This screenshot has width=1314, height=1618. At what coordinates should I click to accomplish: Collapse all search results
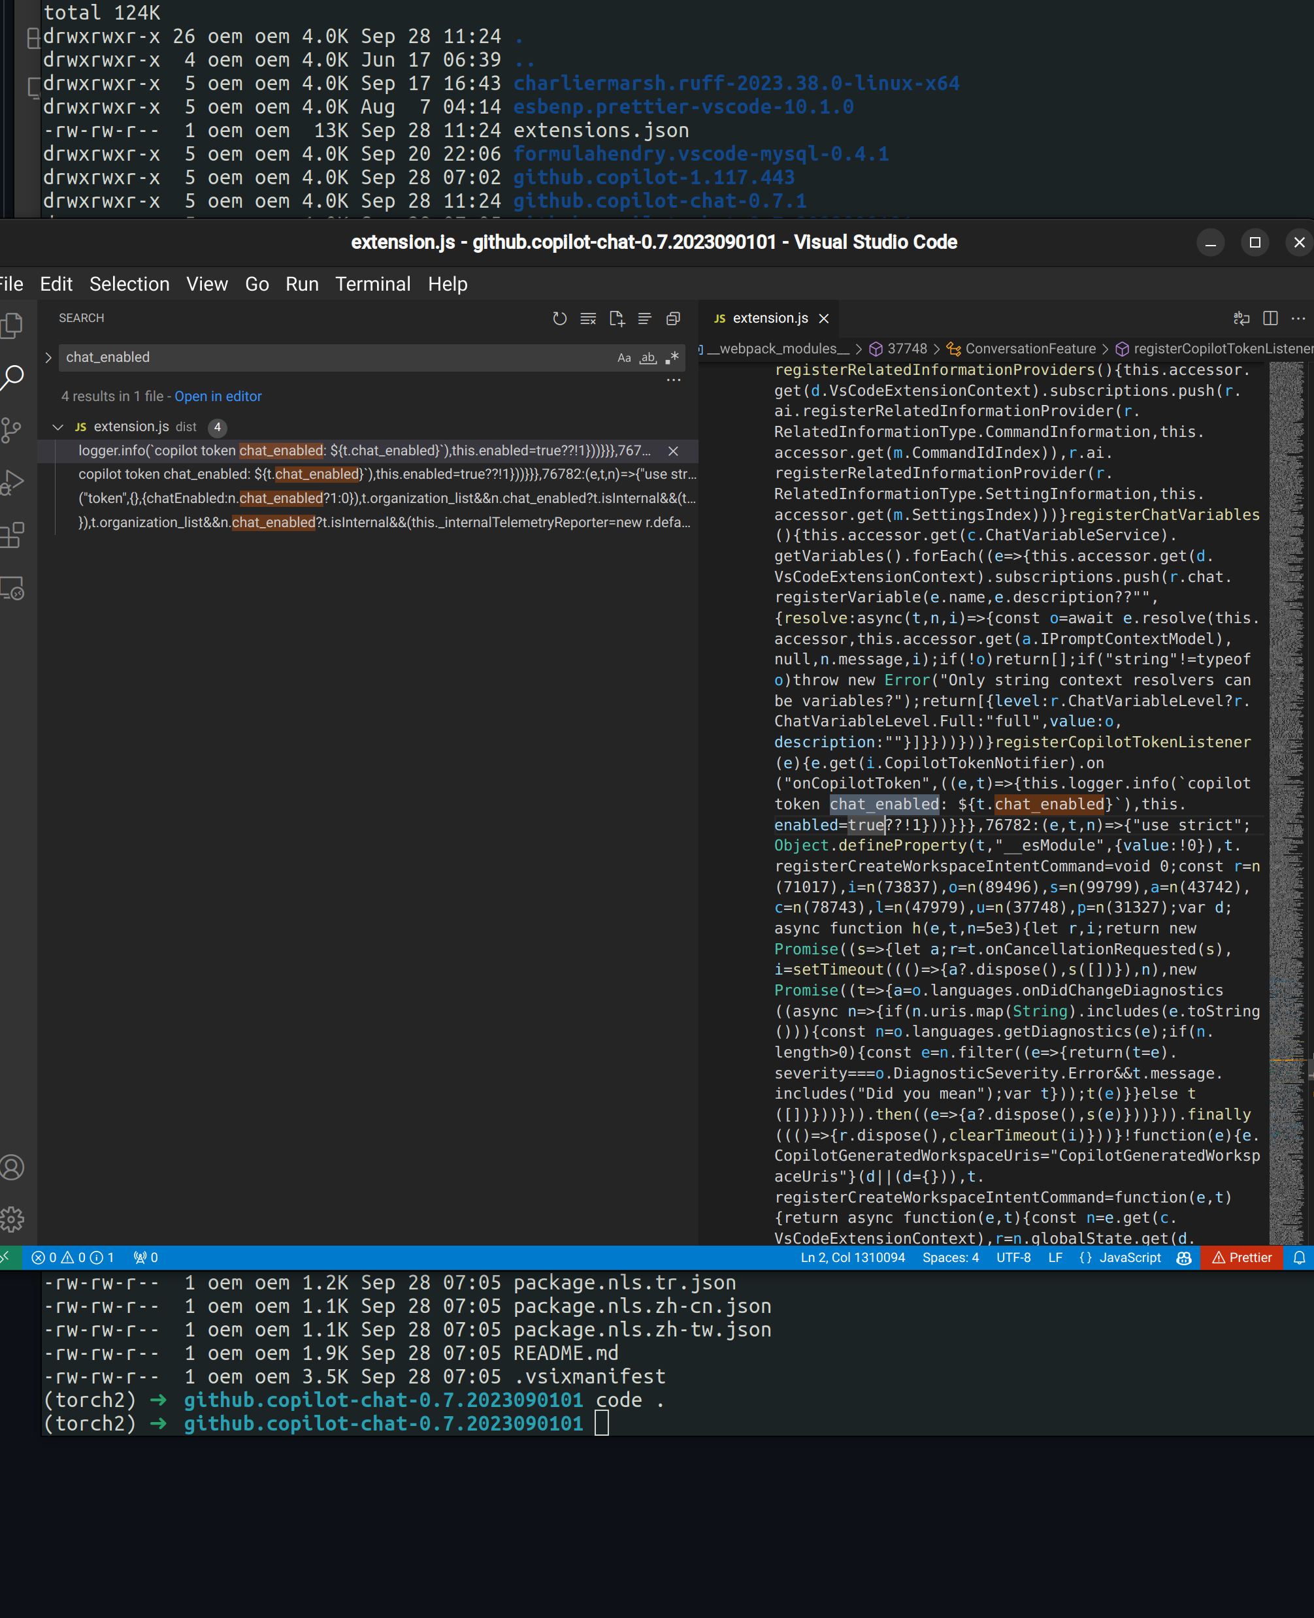point(673,319)
